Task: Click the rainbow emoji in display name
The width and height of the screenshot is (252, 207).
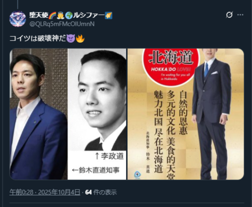Action: point(52,16)
